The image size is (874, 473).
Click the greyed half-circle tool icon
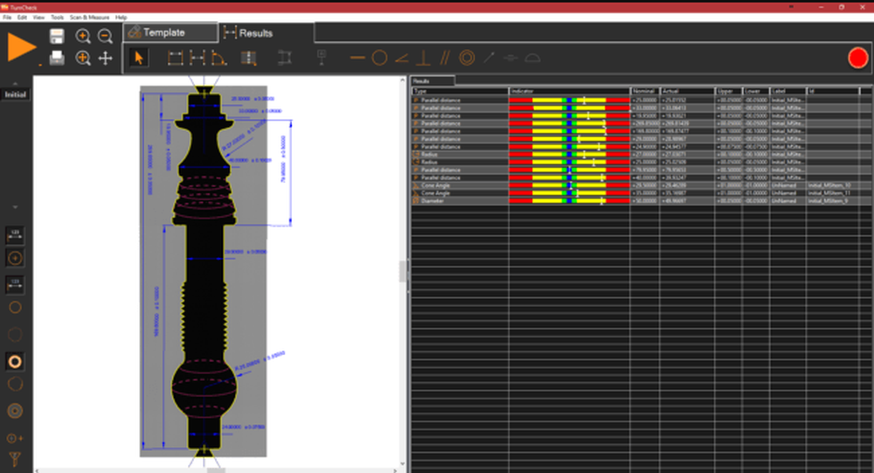point(532,58)
